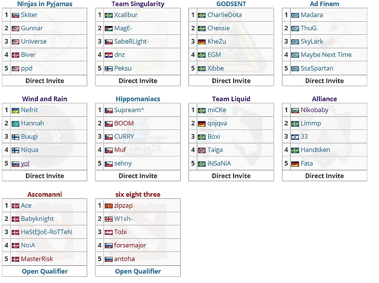The width and height of the screenshot is (379, 283).
Task: Open player page for ppd
Action: pos(26,69)
